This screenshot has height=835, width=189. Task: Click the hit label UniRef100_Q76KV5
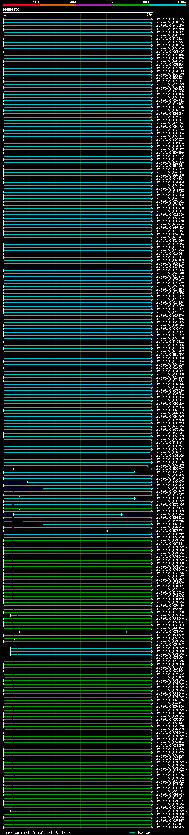point(170,19)
